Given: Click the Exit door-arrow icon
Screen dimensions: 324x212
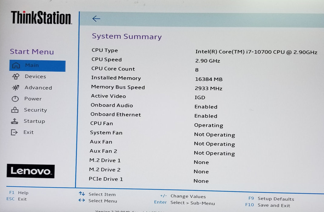Looking at the screenshot, I should [14, 132].
